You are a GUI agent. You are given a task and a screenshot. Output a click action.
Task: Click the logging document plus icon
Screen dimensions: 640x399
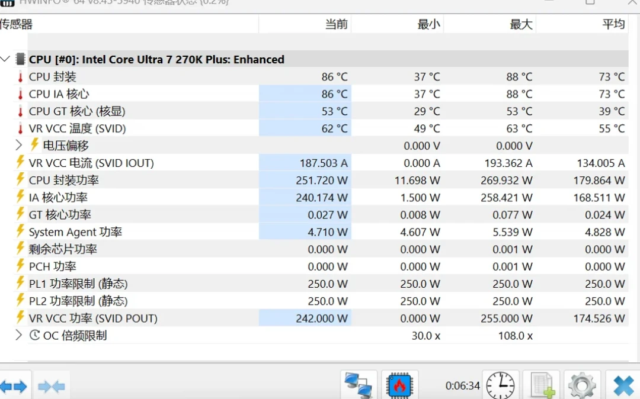(542, 385)
